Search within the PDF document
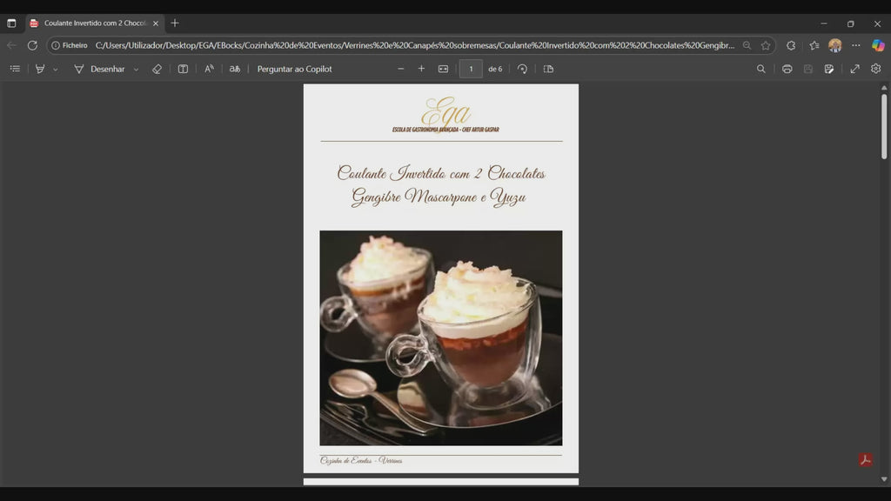This screenshot has width=891, height=501. 760,69
